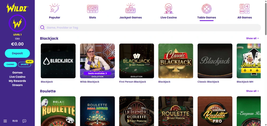Open Live Casino in sidebar menu
This screenshot has height=126, width=267.
[x=17, y=77]
